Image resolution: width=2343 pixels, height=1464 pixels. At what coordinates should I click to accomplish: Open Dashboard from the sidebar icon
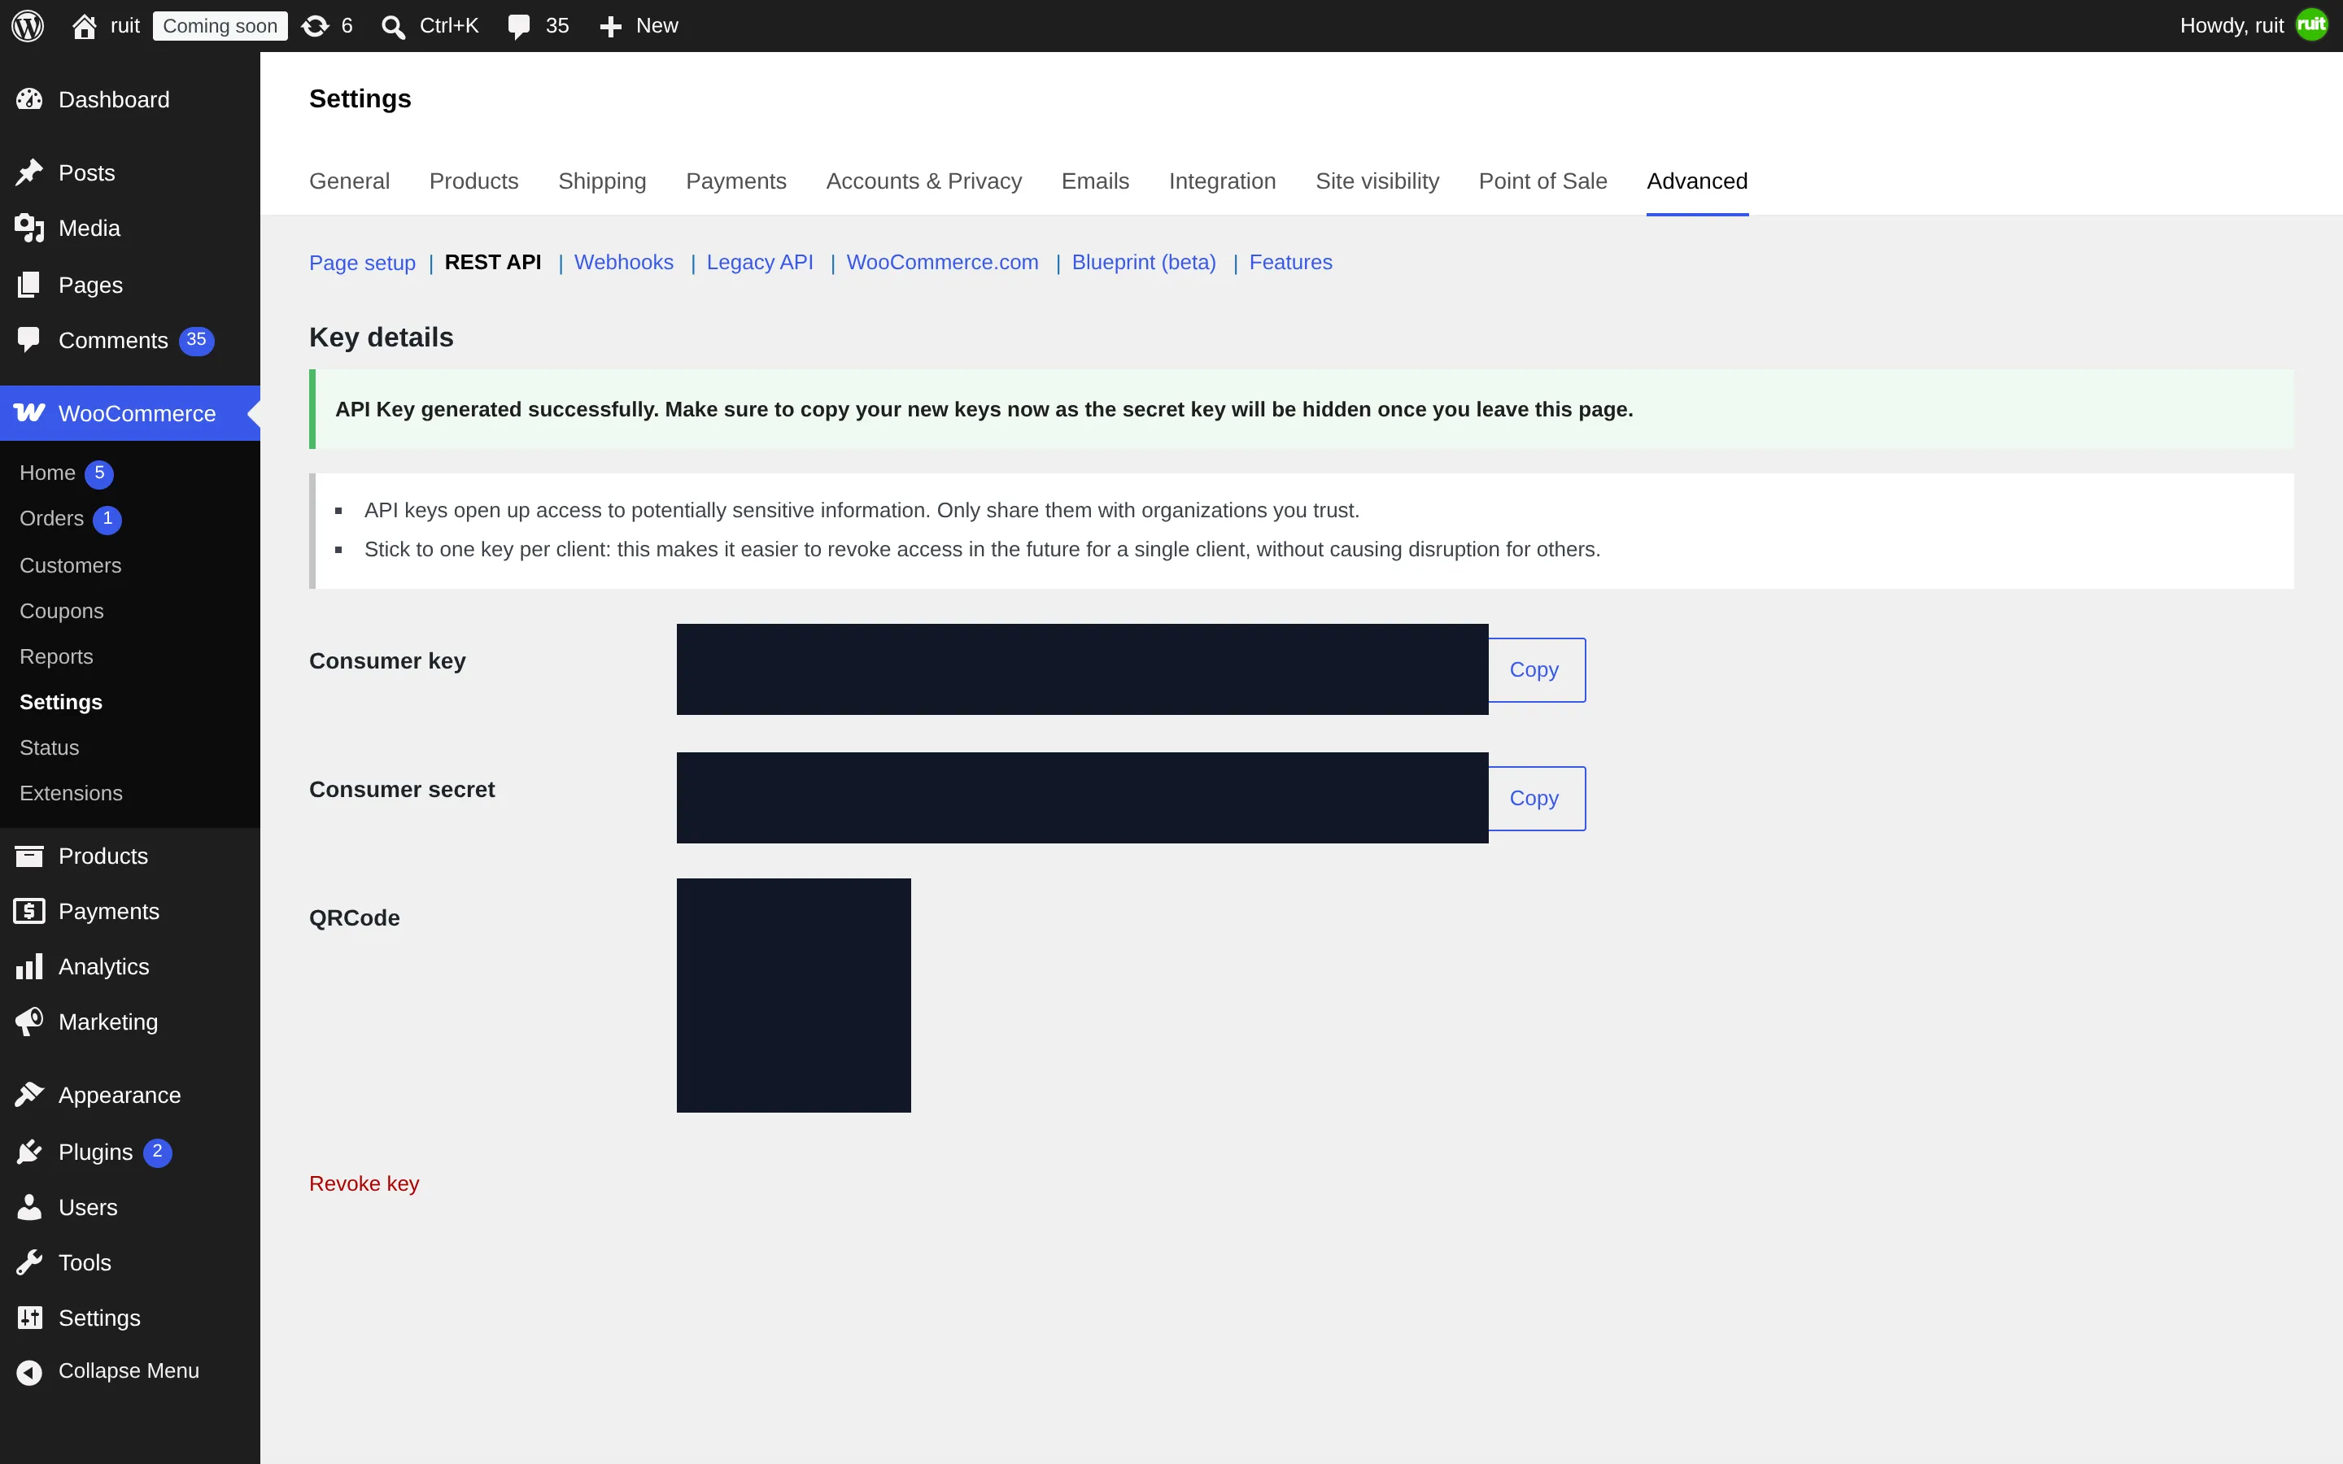pos(29,98)
